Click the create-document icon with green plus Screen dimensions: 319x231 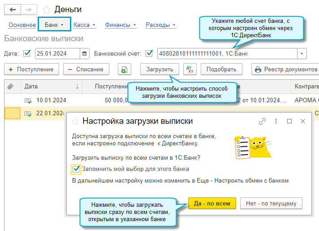click(x=124, y=70)
